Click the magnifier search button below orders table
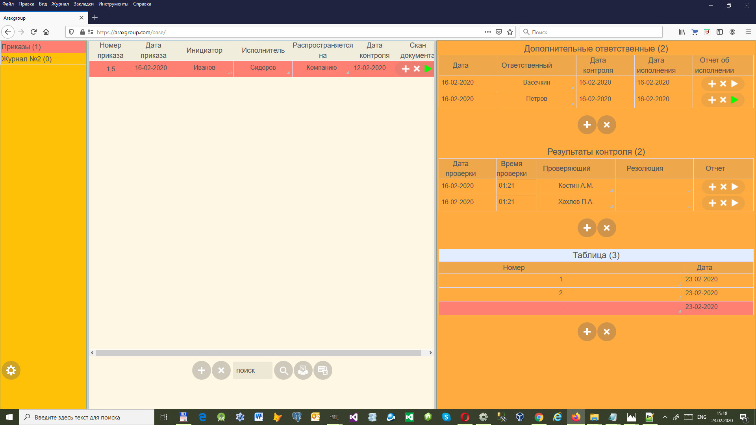The image size is (756, 425). click(283, 370)
